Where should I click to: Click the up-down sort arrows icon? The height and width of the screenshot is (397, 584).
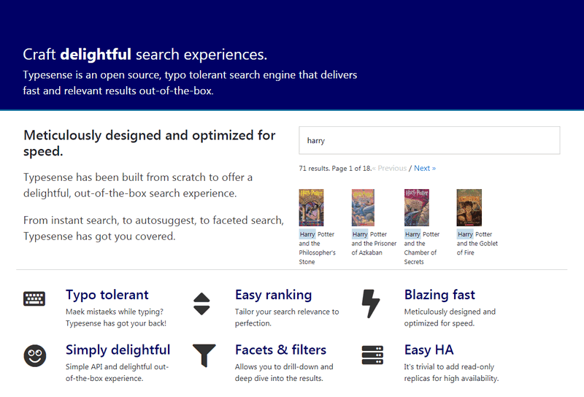pos(202,303)
